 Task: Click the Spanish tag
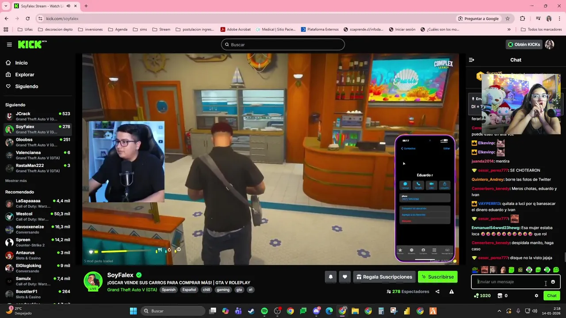[x=168, y=290]
